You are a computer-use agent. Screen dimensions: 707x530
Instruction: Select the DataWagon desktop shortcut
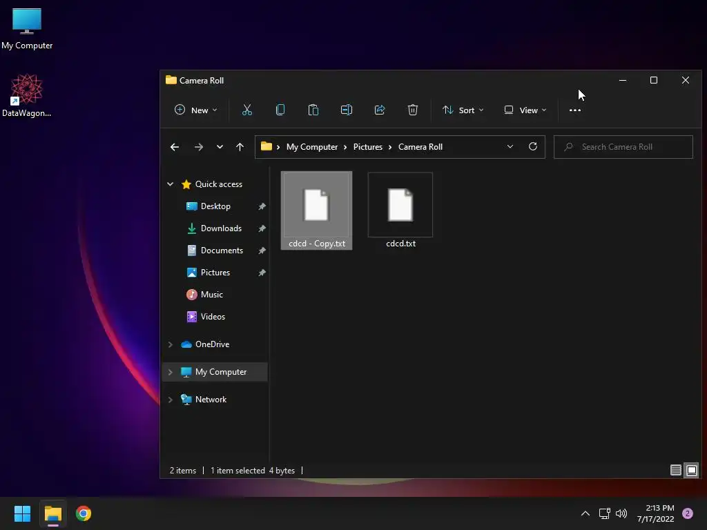(x=27, y=95)
